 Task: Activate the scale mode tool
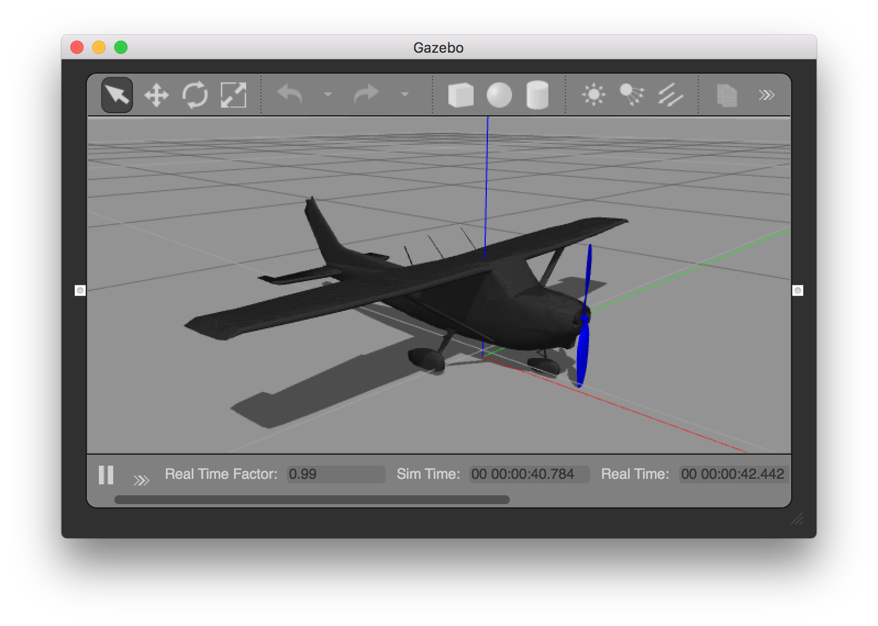tap(234, 95)
